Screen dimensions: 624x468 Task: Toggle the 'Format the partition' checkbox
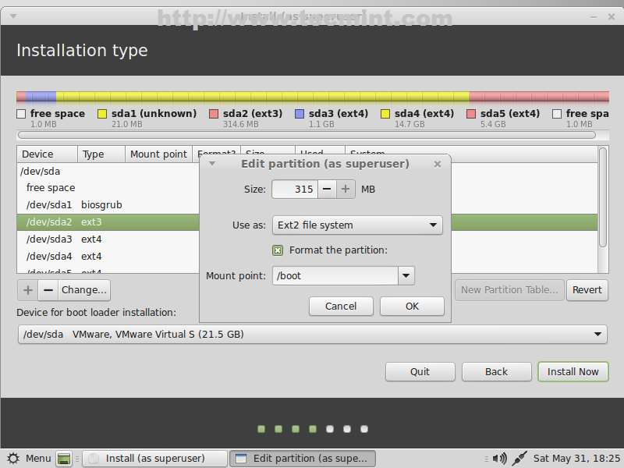(278, 250)
